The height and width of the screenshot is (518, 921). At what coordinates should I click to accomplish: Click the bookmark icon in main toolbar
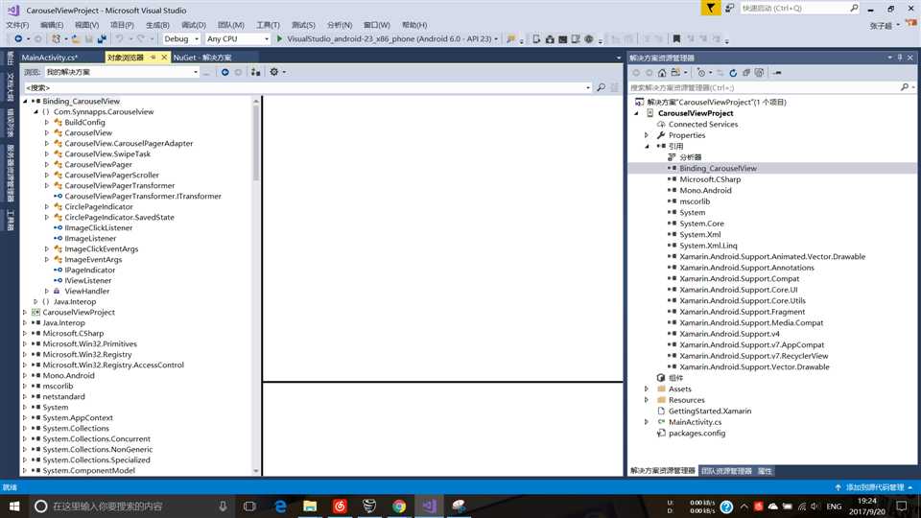[676, 38]
